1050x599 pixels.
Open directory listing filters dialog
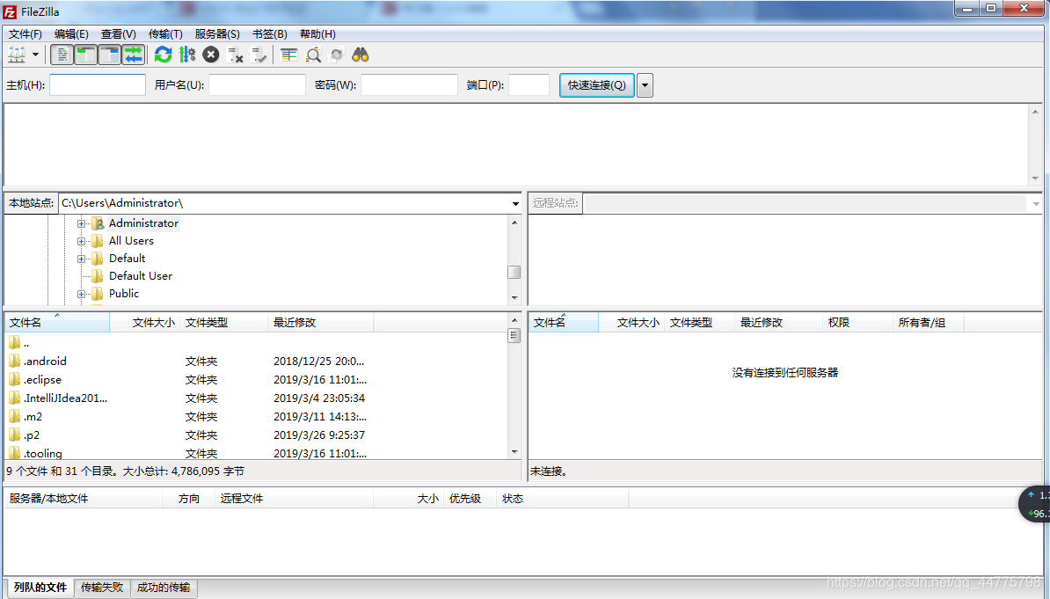coord(288,55)
